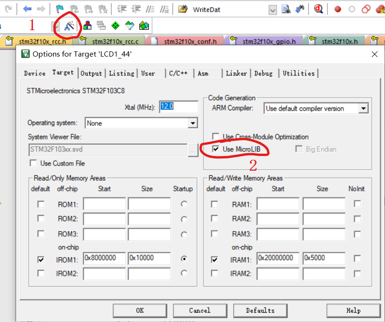
Task: Click the Xtal (MHz) frequency field
Action: pyautogui.click(x=179, y=107)
